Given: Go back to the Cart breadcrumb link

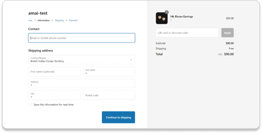Looking at the screenshot, I should (x=30, y=20).
